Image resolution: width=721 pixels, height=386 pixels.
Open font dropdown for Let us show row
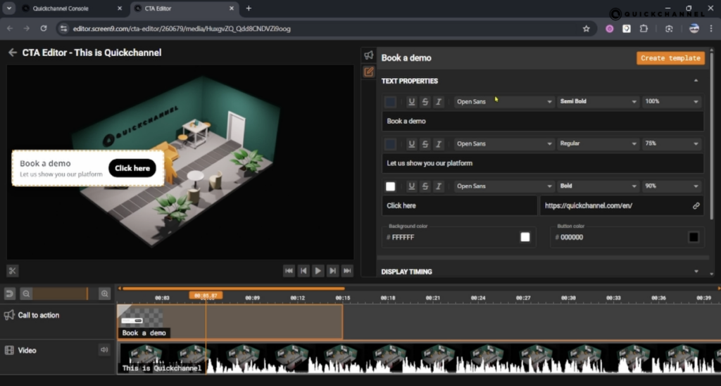click(x=504, y=143)
